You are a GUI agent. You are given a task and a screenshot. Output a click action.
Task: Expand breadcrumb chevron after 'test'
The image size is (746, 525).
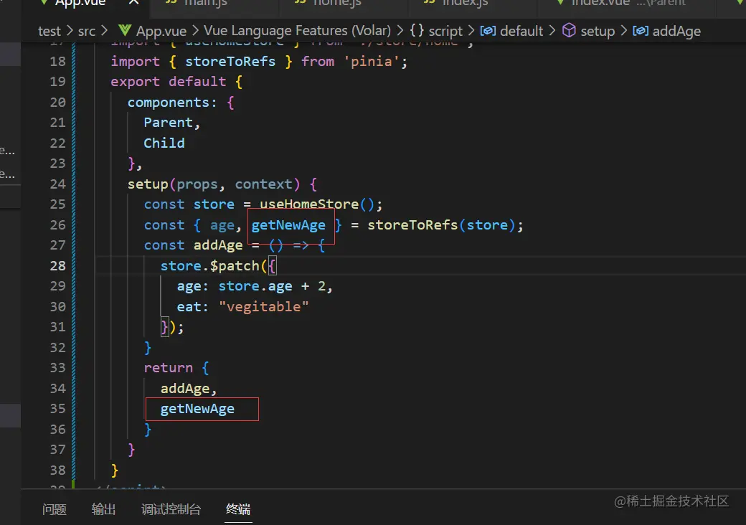pyautogui.click(x=70, y=31)
